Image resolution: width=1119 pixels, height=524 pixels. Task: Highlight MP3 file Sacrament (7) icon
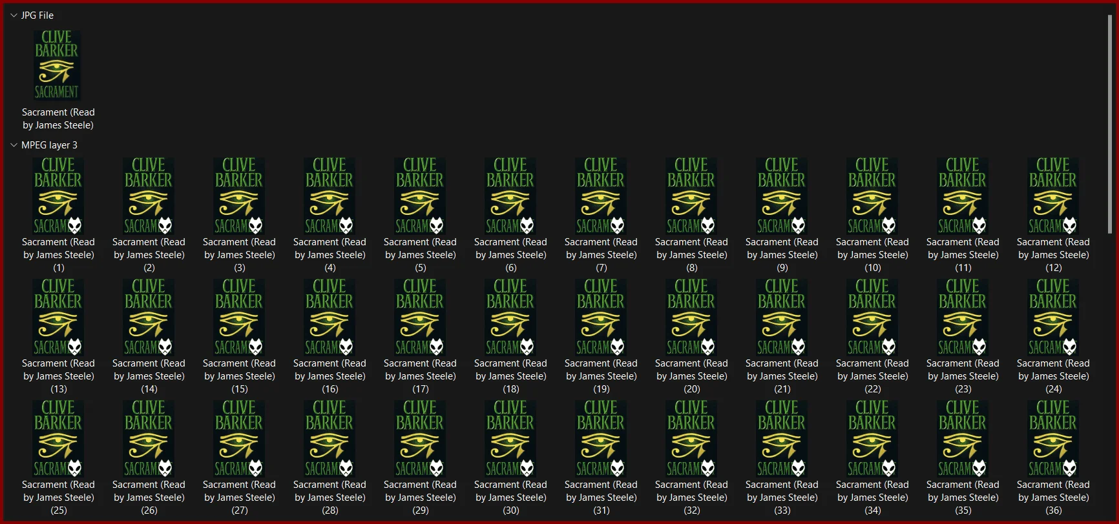[x=601, y=196]
